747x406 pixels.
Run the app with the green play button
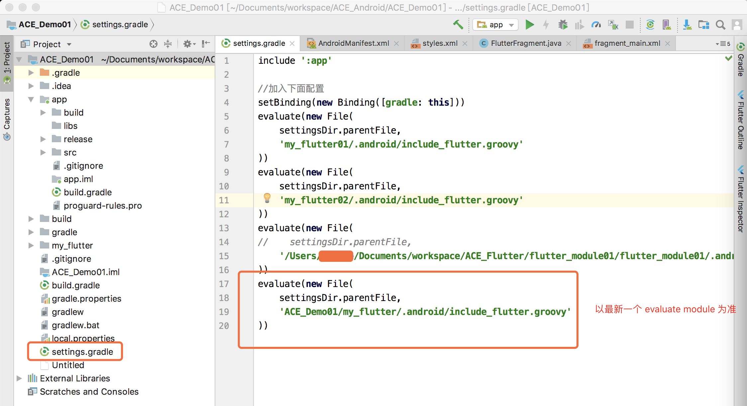tap(529, 25)
